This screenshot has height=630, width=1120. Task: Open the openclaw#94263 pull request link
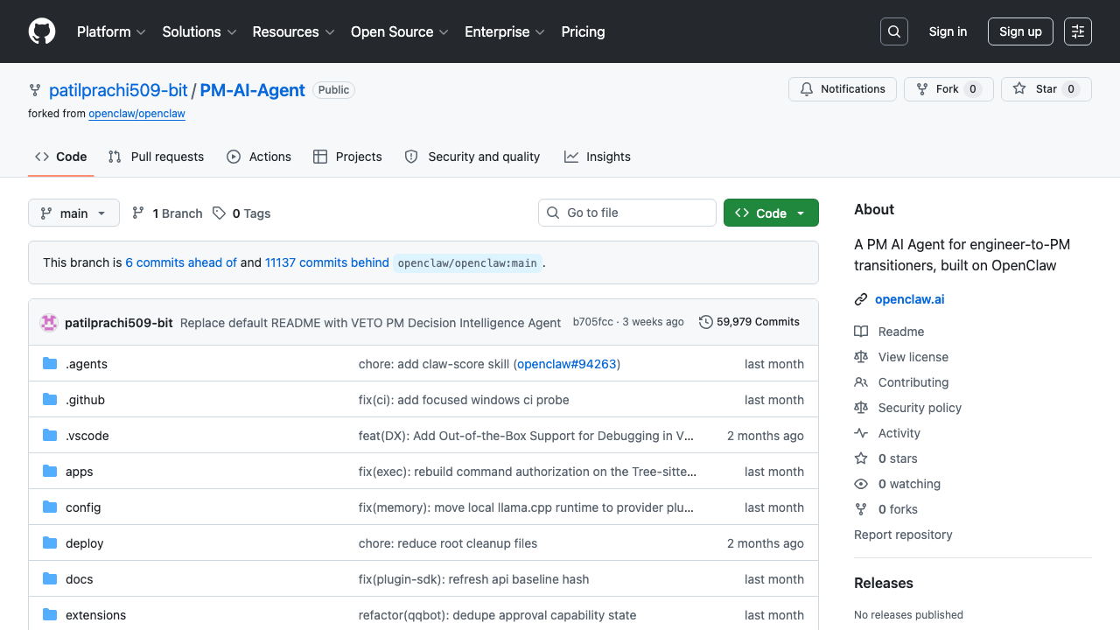tap(566, 364)
